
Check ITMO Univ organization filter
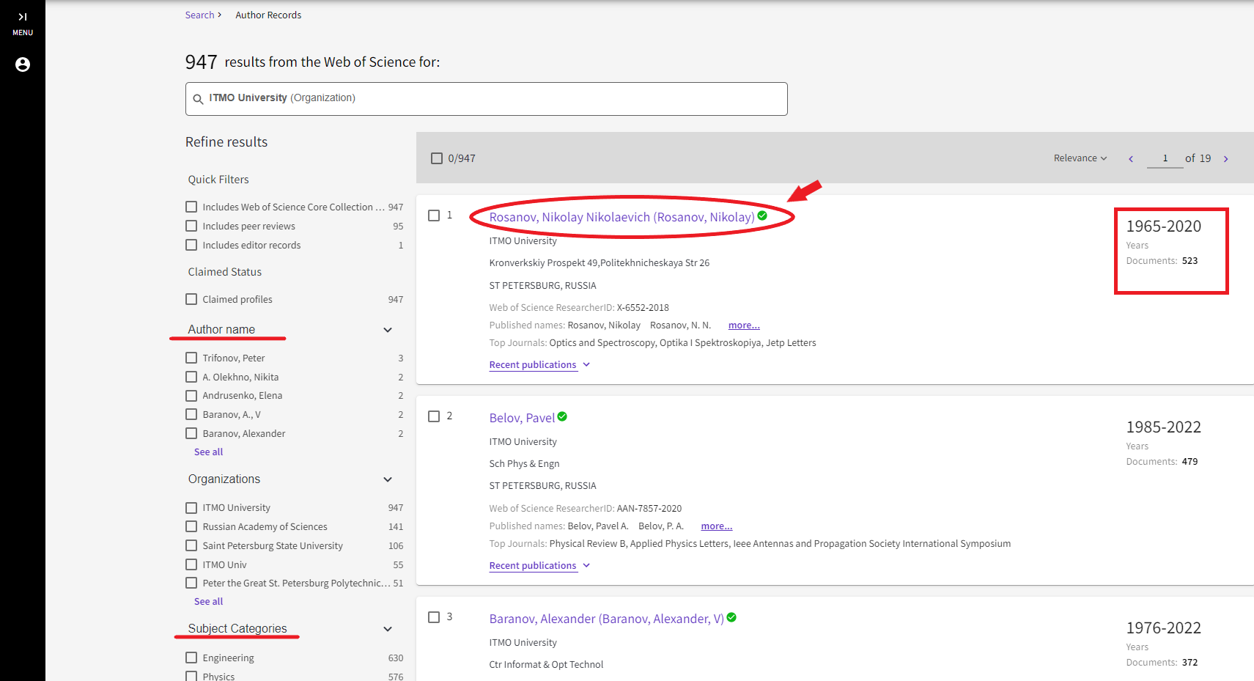click(x=191, y=564)
